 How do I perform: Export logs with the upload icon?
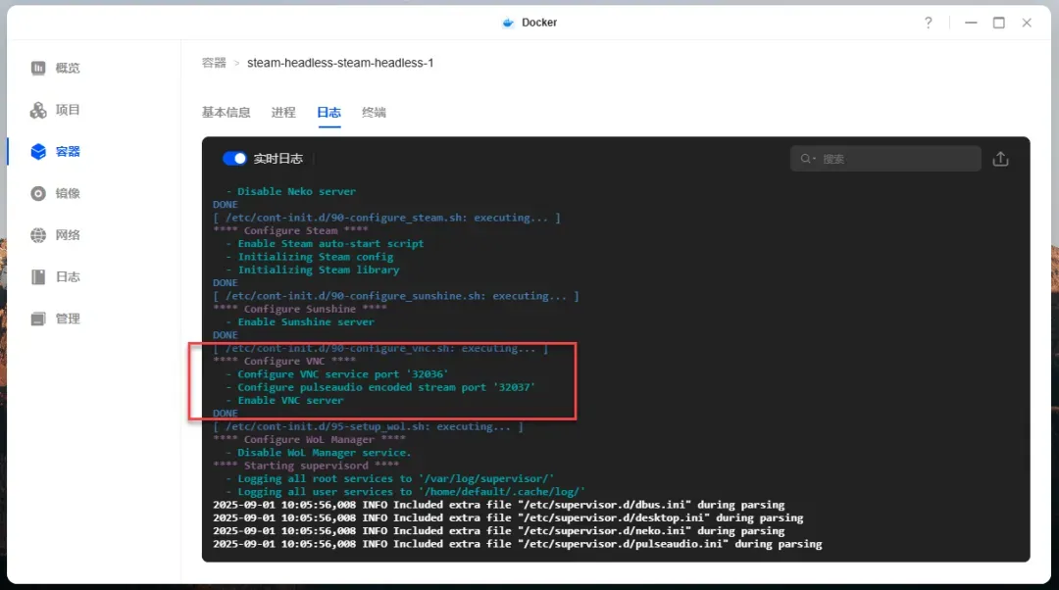[x=1000, y=159]
